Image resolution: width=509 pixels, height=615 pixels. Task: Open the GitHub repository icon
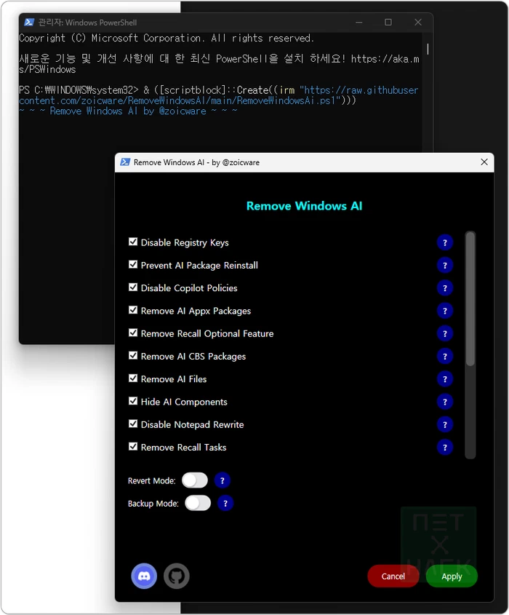tap(177, 576)
